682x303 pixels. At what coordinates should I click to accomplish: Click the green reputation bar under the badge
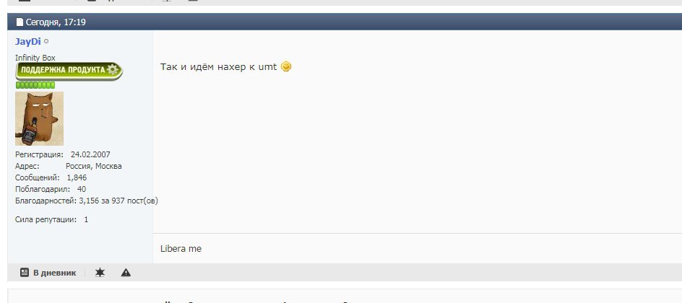[x=35, y=85]
